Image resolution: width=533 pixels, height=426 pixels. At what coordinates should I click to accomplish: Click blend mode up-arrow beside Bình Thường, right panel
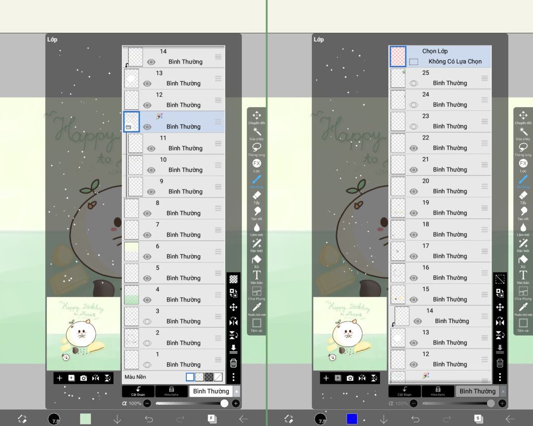(x=503, y=391)
